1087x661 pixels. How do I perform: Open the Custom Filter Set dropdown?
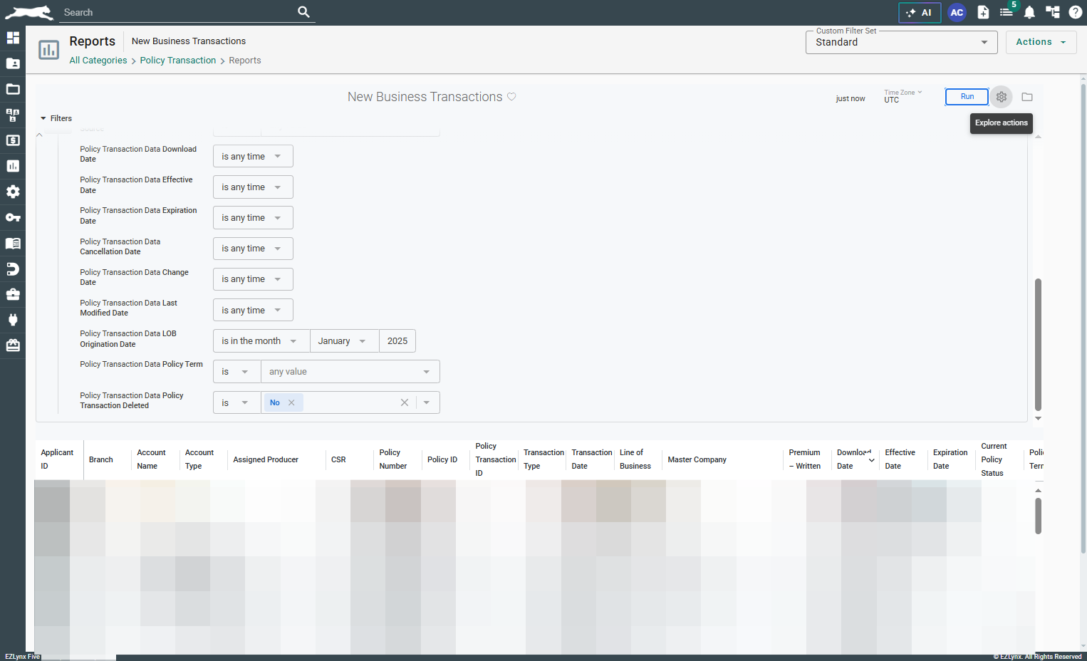coord(901,42)
